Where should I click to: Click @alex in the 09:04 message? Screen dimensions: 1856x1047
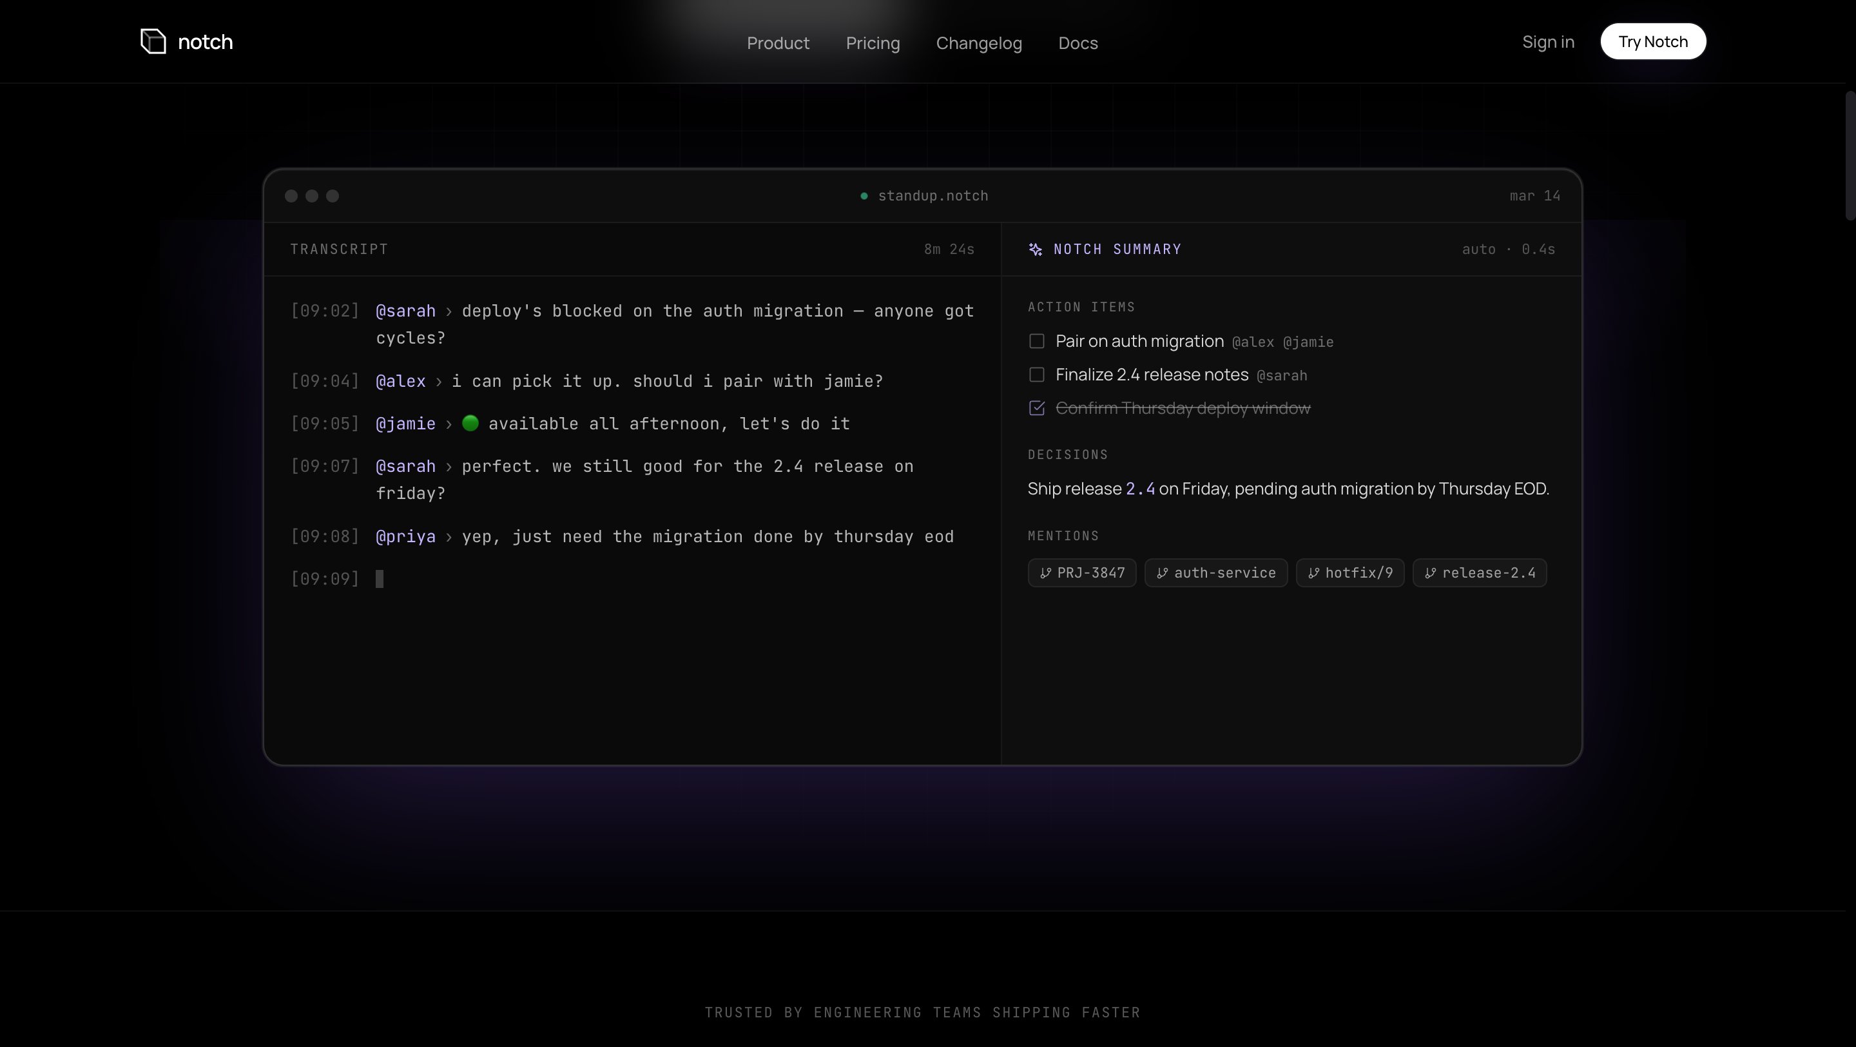401,380
